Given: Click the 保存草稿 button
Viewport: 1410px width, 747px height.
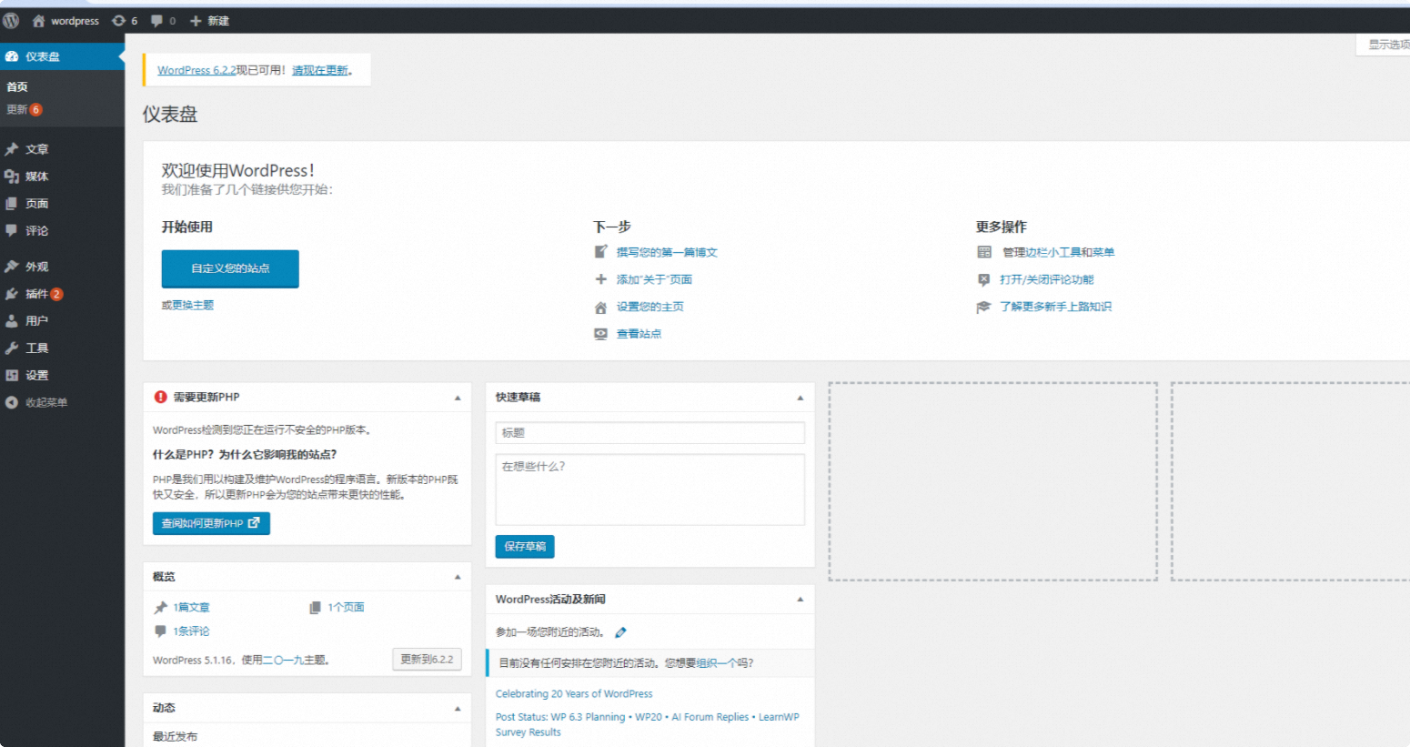Looking at the screenshot, I should point(525,546).
